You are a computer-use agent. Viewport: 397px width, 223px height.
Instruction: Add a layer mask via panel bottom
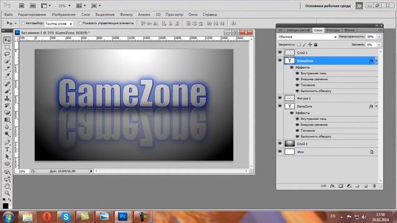pyautogui.click(x=341, y=186)
